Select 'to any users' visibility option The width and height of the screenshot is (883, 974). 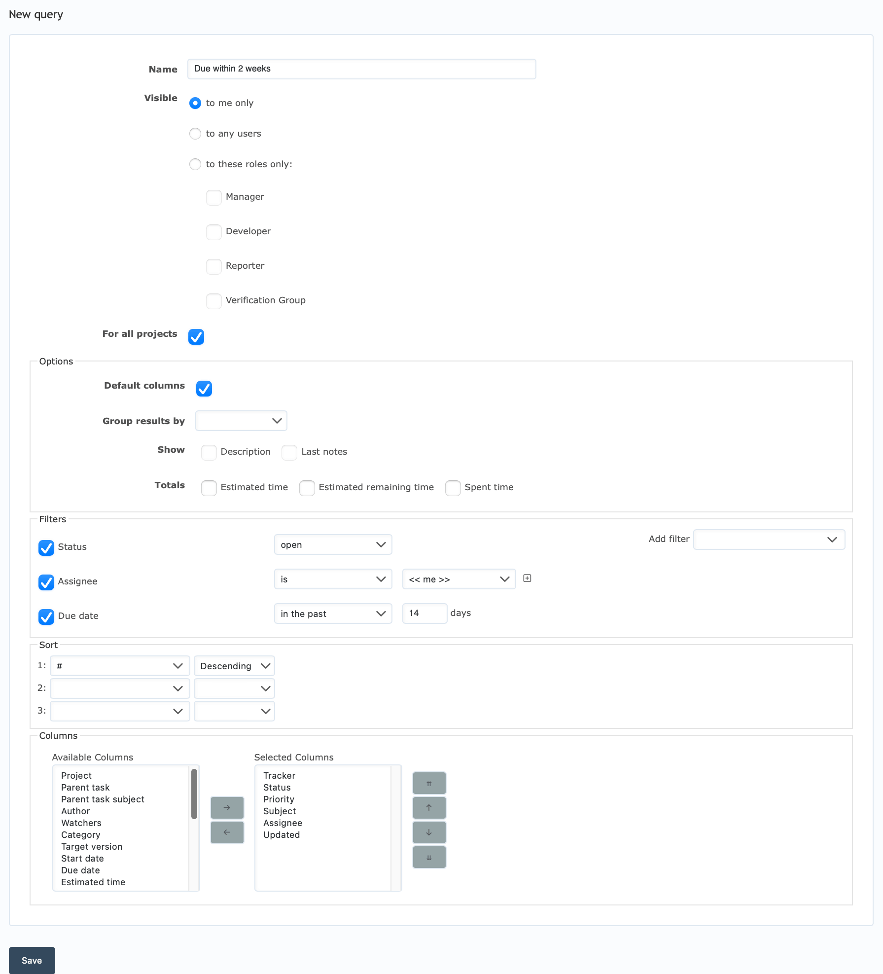(x=195, y=134)
